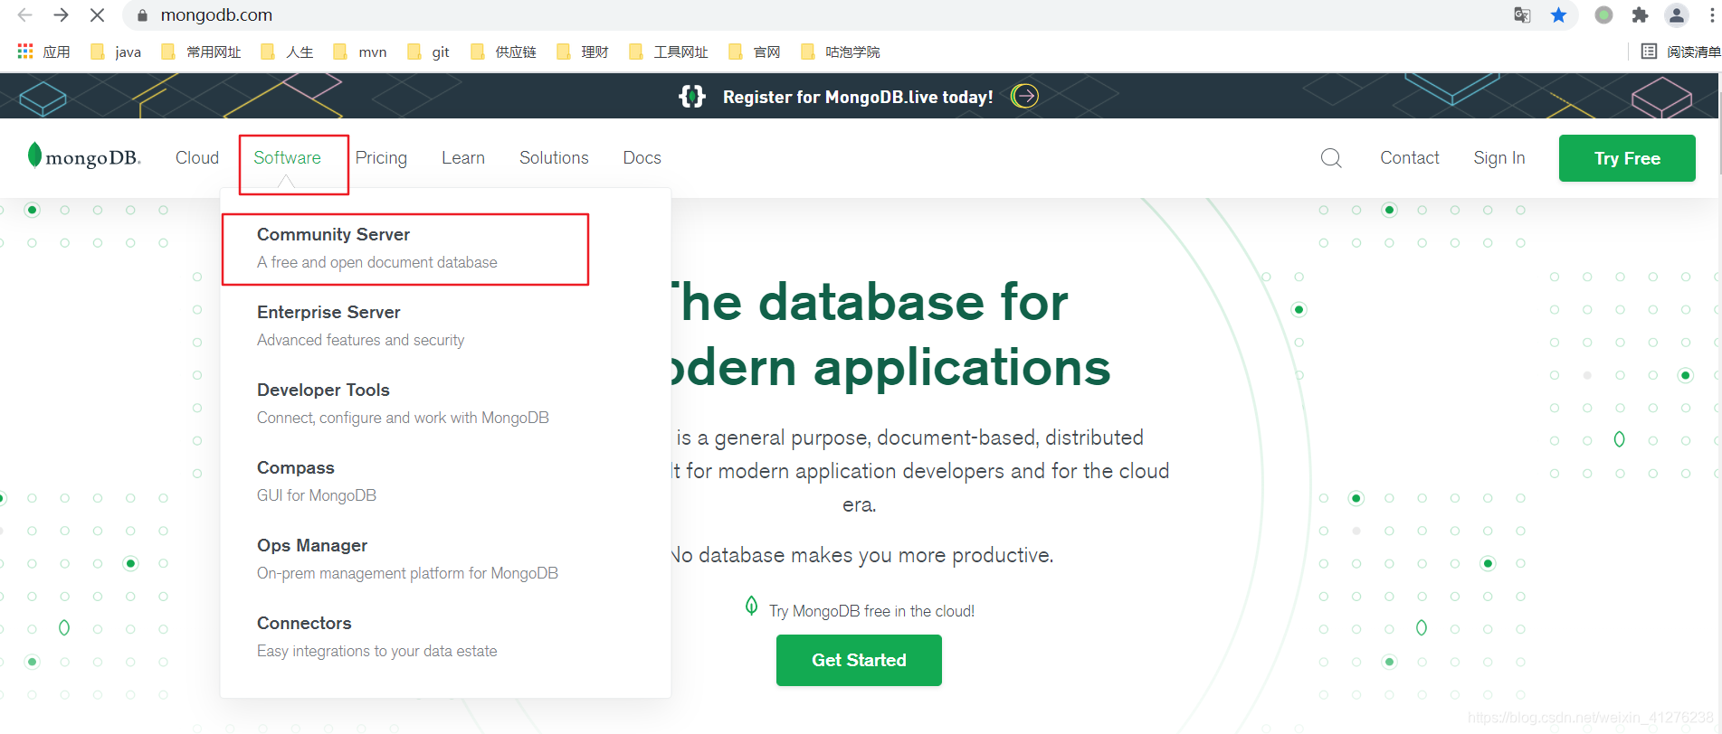Open the Software navigation menu
This screenshot has height=734, width=1722.
(x=287, y=157)
